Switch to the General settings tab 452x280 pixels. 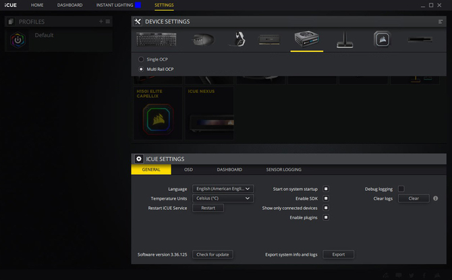click(x=151, y=169)
